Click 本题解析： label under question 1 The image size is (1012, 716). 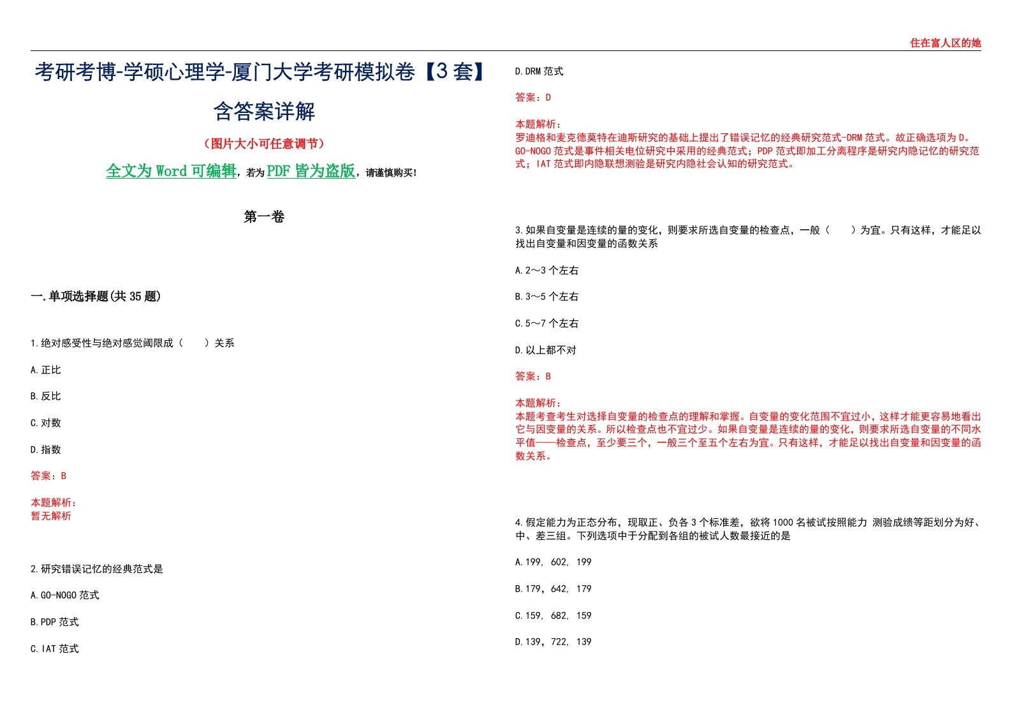point(54,503)
